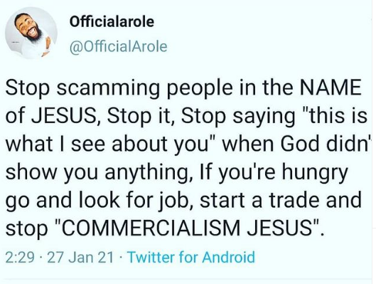The width and height of the screenshot is (376, 284).
Task: Open the @OfficialArole handle link
Action: [118, 47]
